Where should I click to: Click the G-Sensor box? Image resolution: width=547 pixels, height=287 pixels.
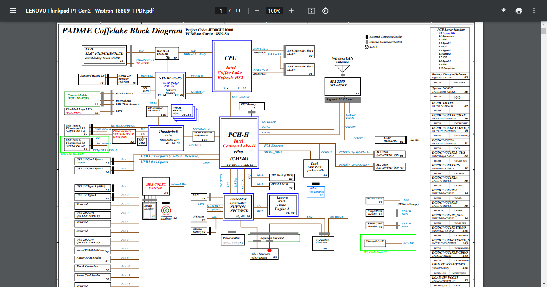coord(199,218)
